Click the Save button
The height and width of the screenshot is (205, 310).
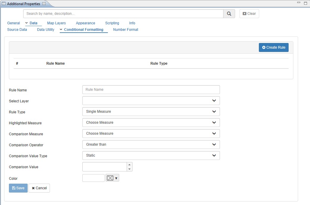click(x=18, y=188)
